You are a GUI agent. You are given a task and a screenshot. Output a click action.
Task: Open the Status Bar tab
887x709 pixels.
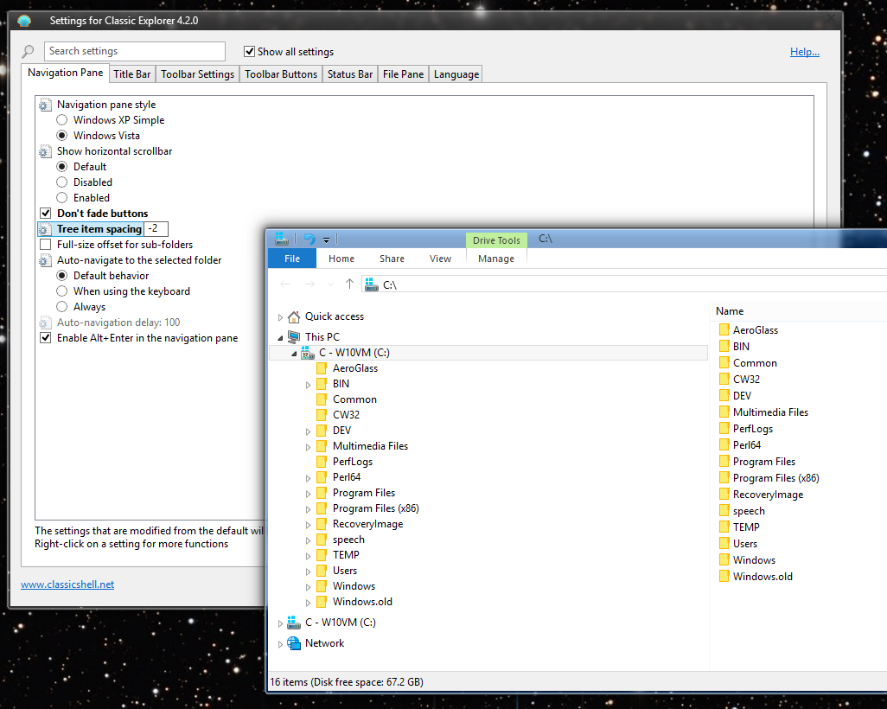[x=350, y=74]
